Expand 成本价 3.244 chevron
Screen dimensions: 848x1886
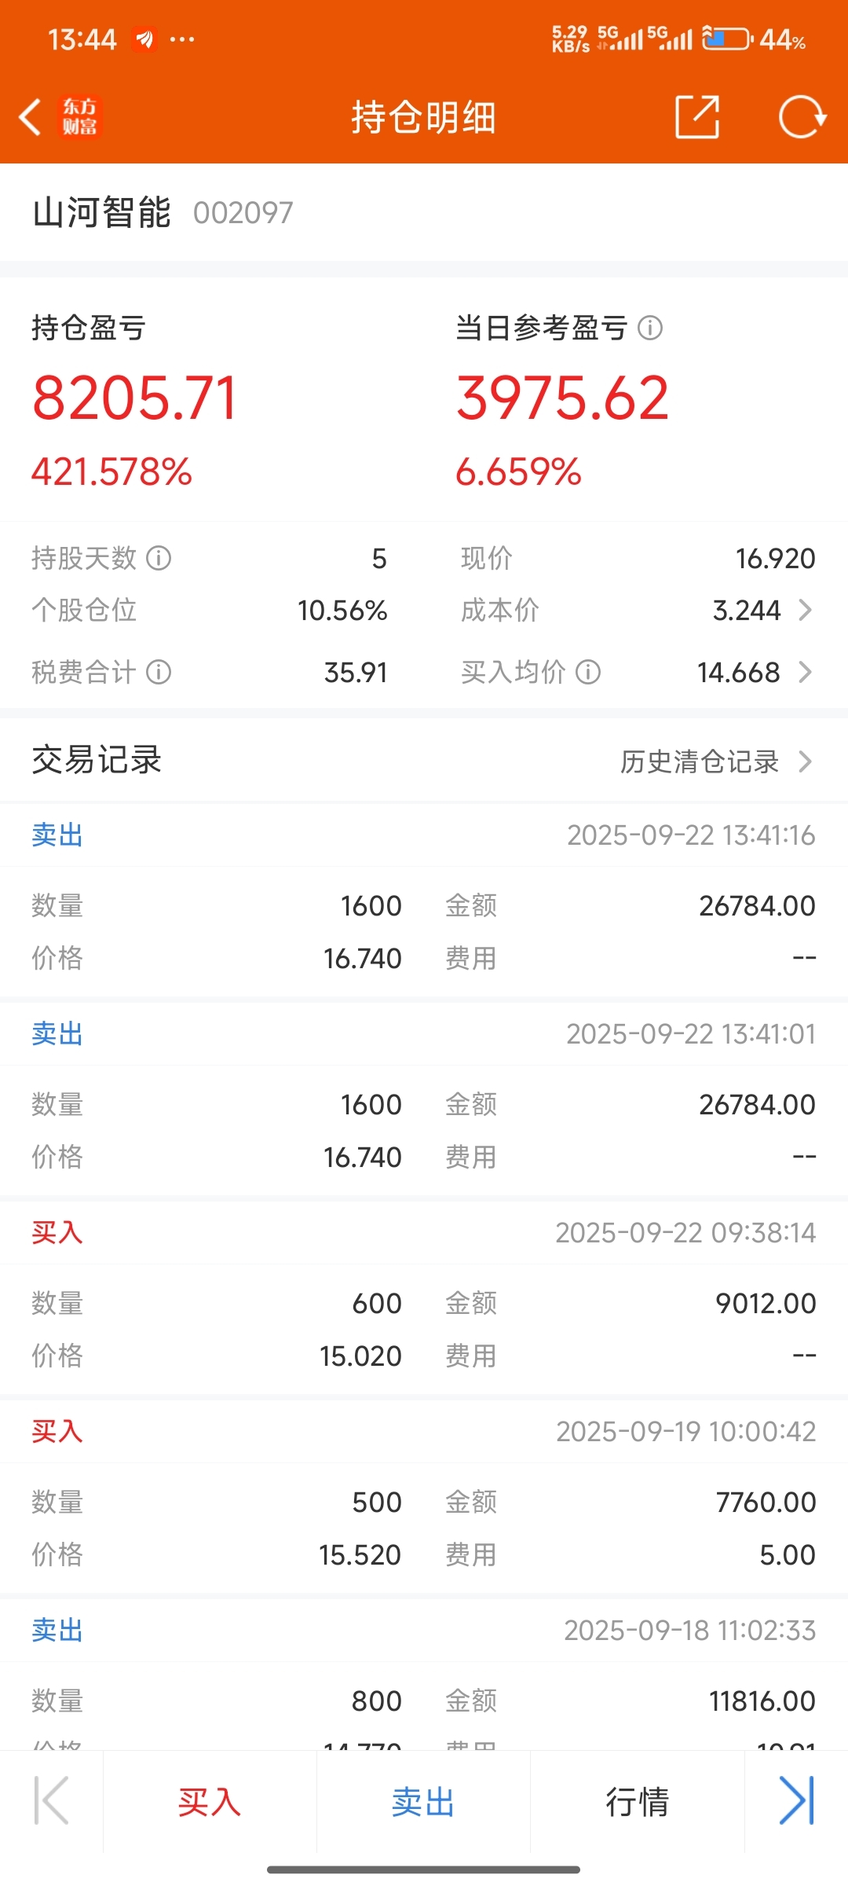pyautogui.click(x=805, y=610)
